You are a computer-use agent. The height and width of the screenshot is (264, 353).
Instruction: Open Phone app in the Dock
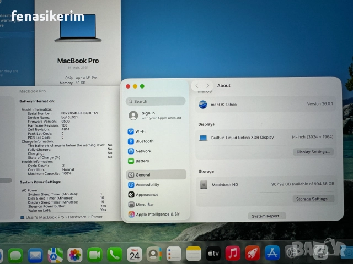[114, 254]
